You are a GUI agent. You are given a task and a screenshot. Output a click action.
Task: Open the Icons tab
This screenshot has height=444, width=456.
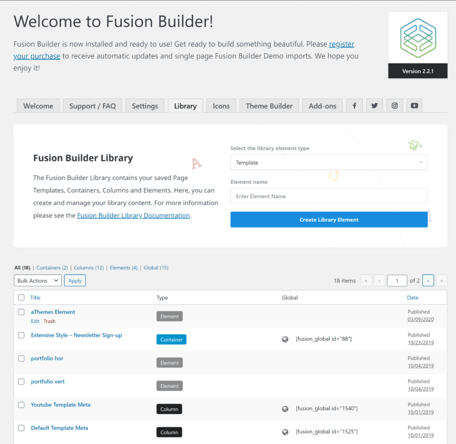pyautogui.click(x=221, y=106)
